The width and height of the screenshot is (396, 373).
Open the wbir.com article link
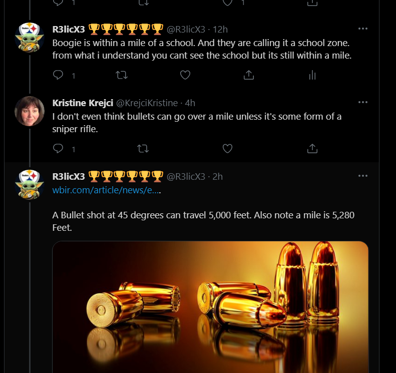(106, 190)
